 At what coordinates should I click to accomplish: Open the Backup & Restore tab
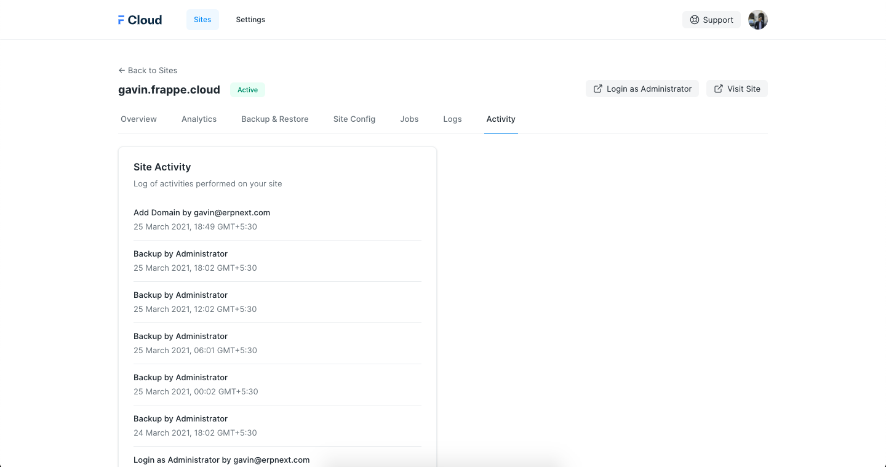point(274,119)
